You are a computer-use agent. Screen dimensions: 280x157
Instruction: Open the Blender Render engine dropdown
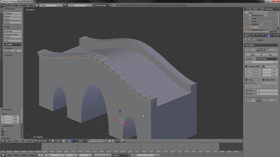(x=102, y=5)
